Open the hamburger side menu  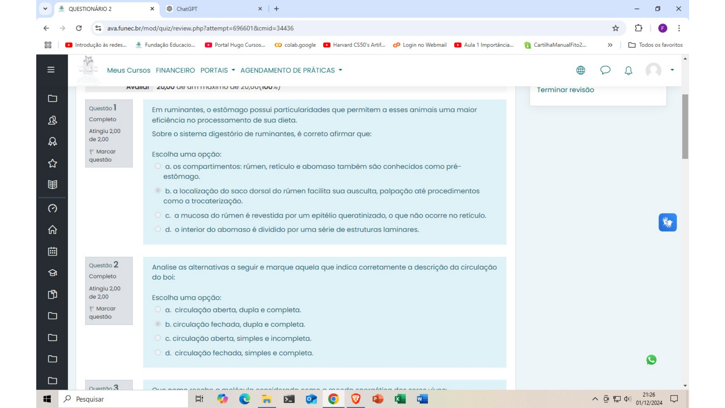click(x=51, y=70)
